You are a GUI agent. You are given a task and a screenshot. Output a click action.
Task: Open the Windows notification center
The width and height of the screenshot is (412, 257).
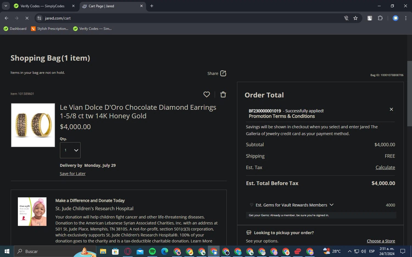403,251
